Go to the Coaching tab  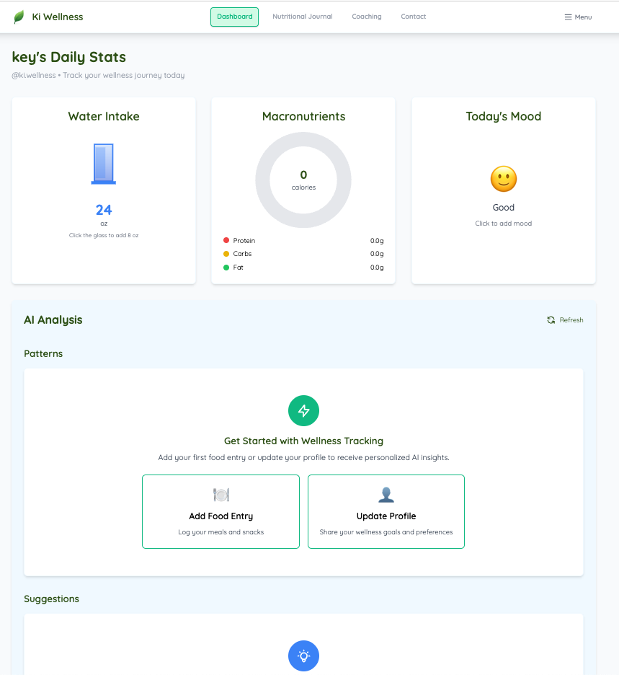point(367,17)
